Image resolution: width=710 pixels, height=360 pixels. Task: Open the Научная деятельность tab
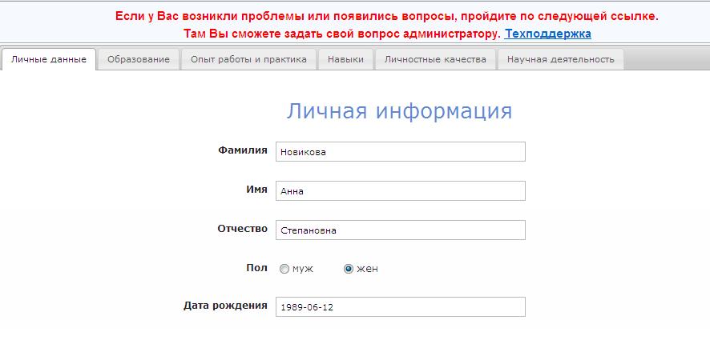[x=561, y=59]
